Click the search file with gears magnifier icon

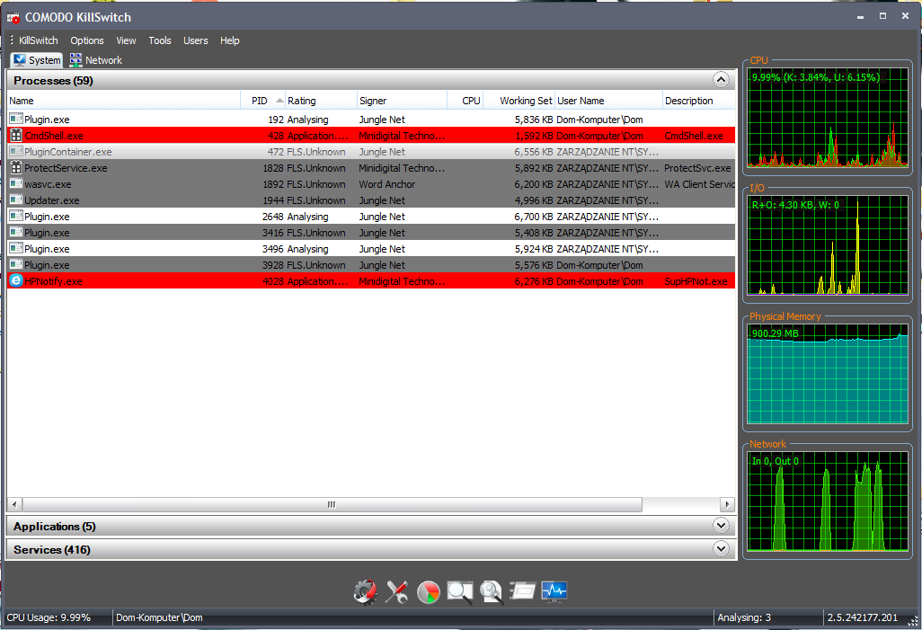(x=491, y=591)
